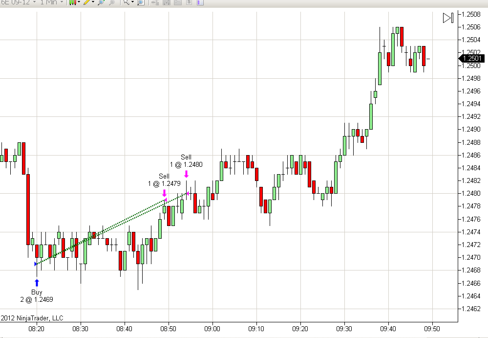Screen dimensions: 488x338
Task: Expand the drawing tools dropdown arrow
Action: point(93,2)
